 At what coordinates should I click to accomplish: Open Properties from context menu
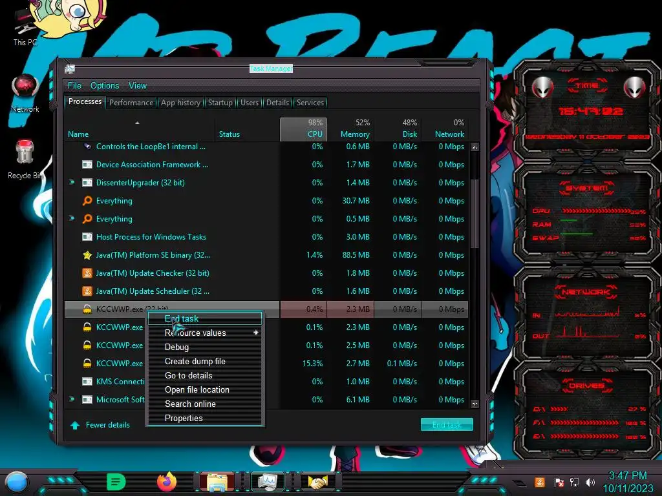[205, 418]
